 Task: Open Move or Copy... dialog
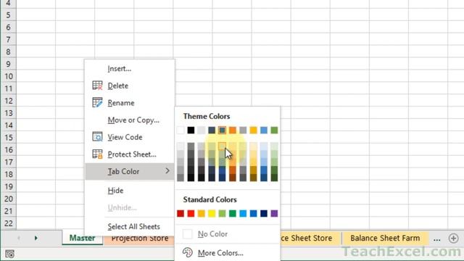point(133,120)
